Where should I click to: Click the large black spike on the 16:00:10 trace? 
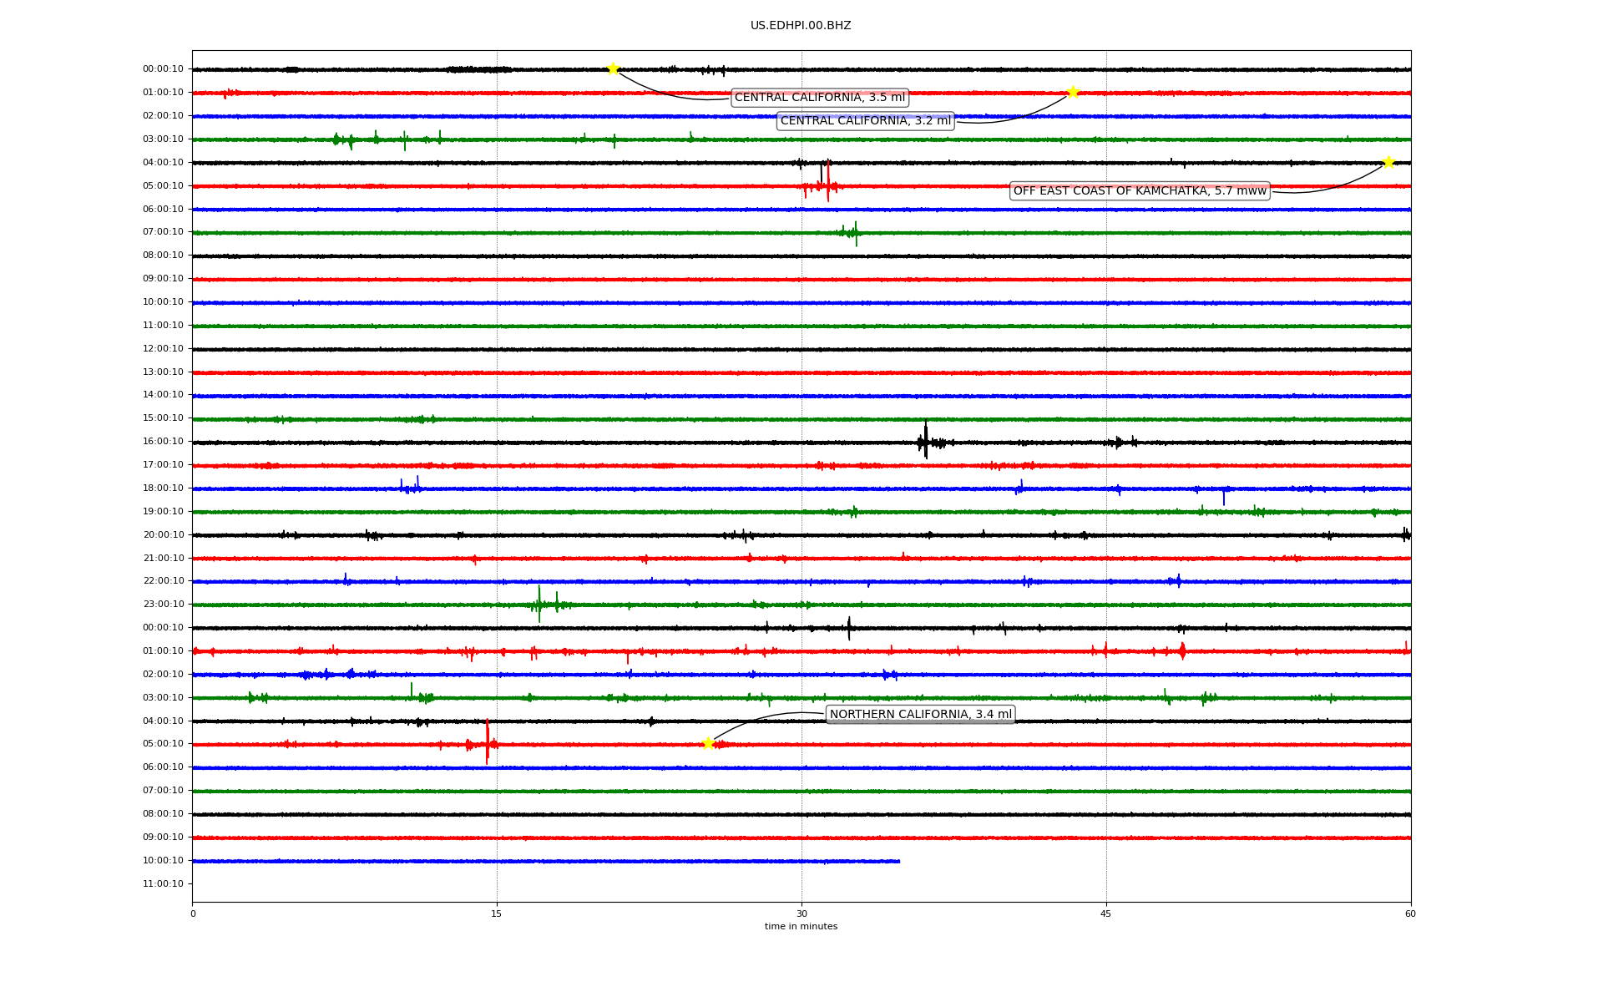pyautogui.click(x=925, y=440)
